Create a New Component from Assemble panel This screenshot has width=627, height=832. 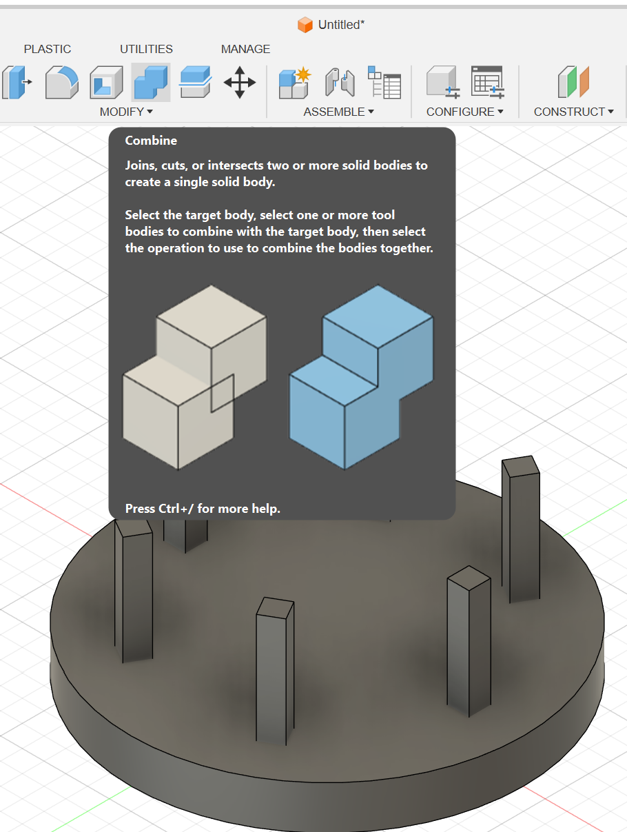(x=294, y=83)
